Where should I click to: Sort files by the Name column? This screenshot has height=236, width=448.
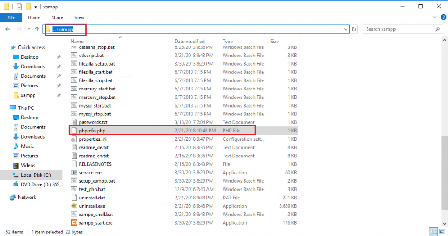pos(77,42)
